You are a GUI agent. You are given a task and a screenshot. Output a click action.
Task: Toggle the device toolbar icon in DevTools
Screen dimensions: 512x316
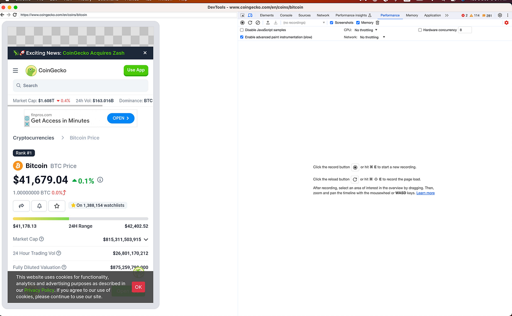click(250, 15)
